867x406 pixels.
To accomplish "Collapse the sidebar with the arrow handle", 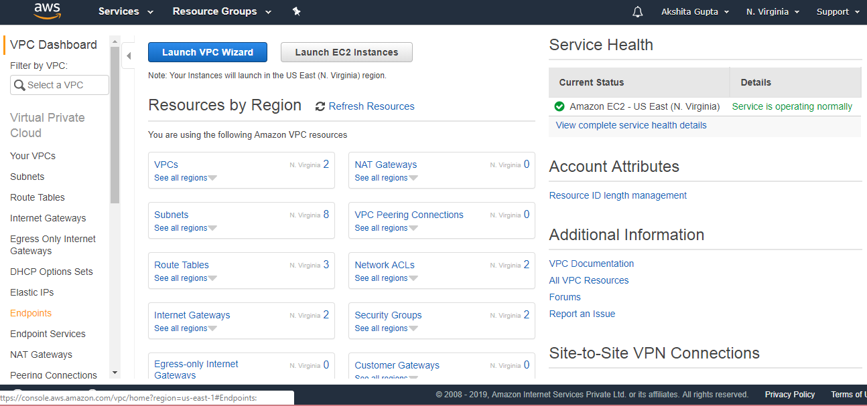I will tap(129, 56).
